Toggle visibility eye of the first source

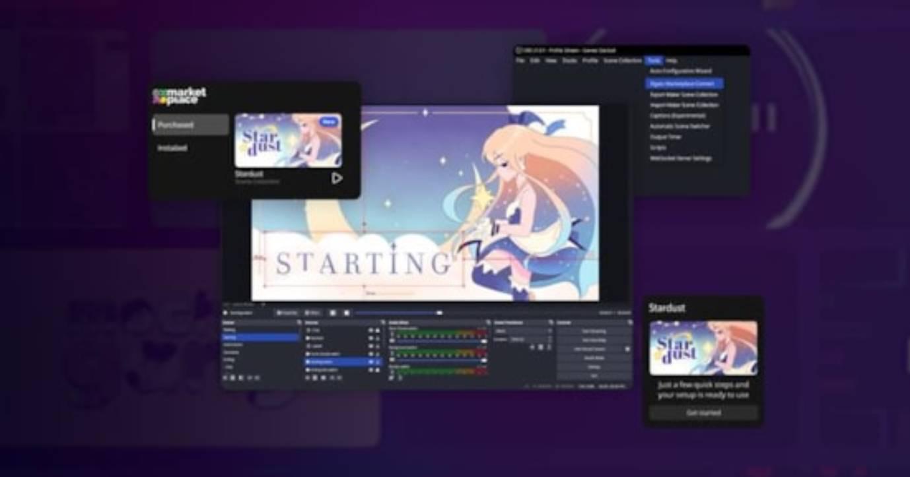370,330
